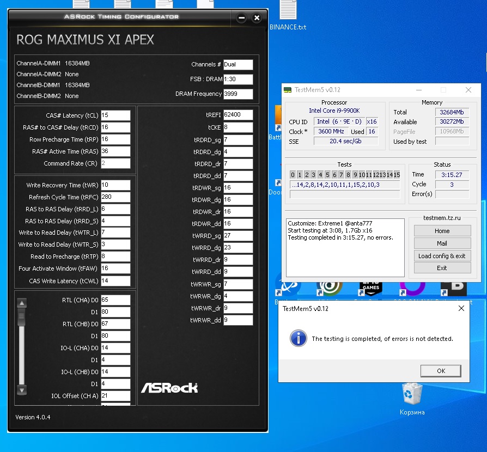Open the BINANCE.txt desktop file
The height and width of the screenshot is (452, 487).
[x=288, y=15]
